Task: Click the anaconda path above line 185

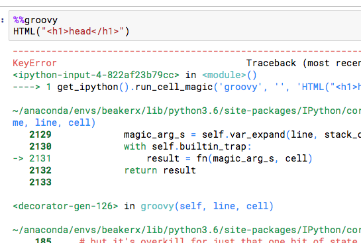Action: tap(187, 230)
